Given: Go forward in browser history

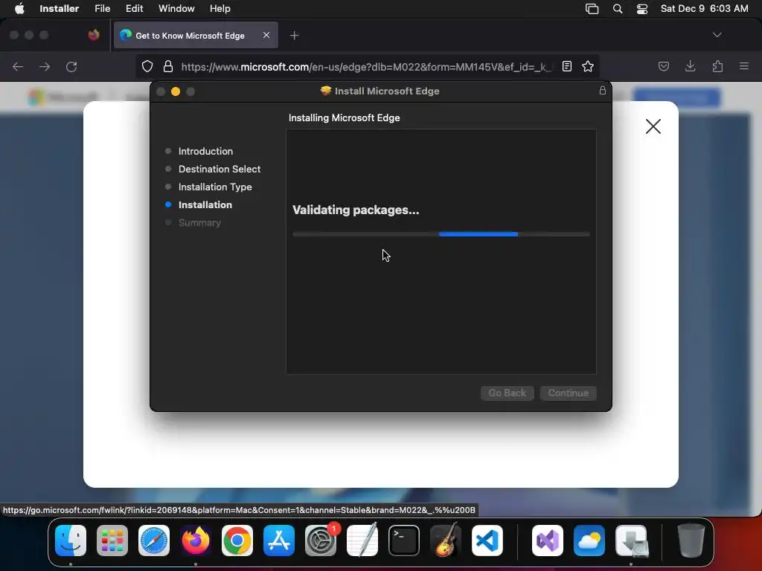Looking at the screenshot, I should (45, 66).
